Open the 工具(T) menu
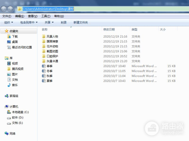189x141 pixels. (x=46, y=16)
